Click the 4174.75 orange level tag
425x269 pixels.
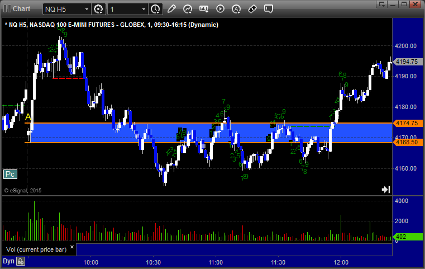tap(407, 123)
